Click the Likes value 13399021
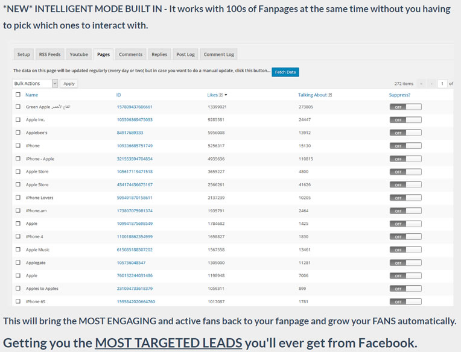Screen dimensions: 461x352 click(x=217, y=107)
